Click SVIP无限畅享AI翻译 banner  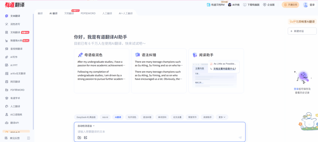[302, 21]
